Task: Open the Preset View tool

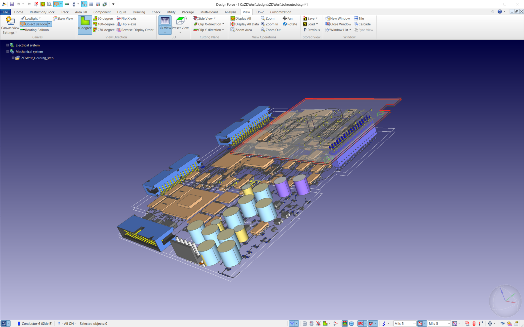Action: click(181, 24)
